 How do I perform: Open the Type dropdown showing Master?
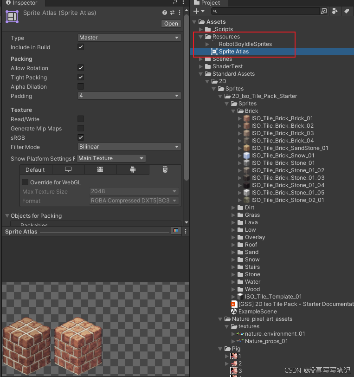(129, 38)
